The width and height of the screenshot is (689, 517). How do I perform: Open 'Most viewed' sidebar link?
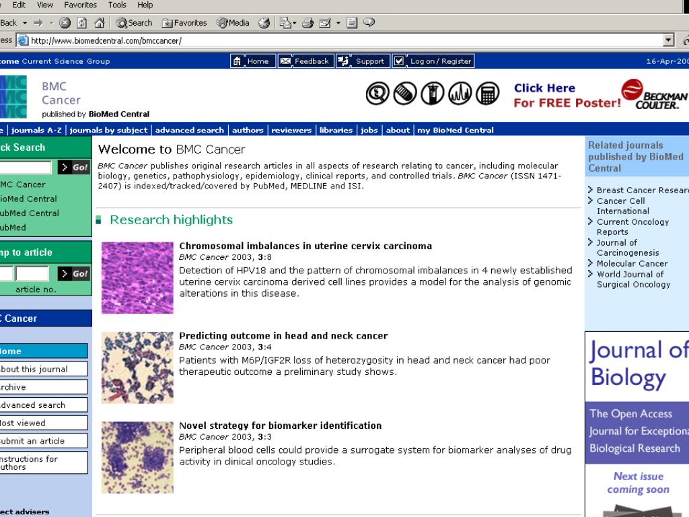[x=43, y=423]
